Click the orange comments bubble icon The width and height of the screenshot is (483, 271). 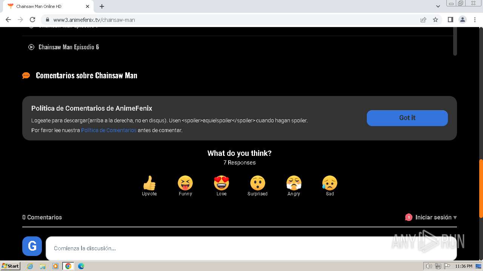(26, 76)
